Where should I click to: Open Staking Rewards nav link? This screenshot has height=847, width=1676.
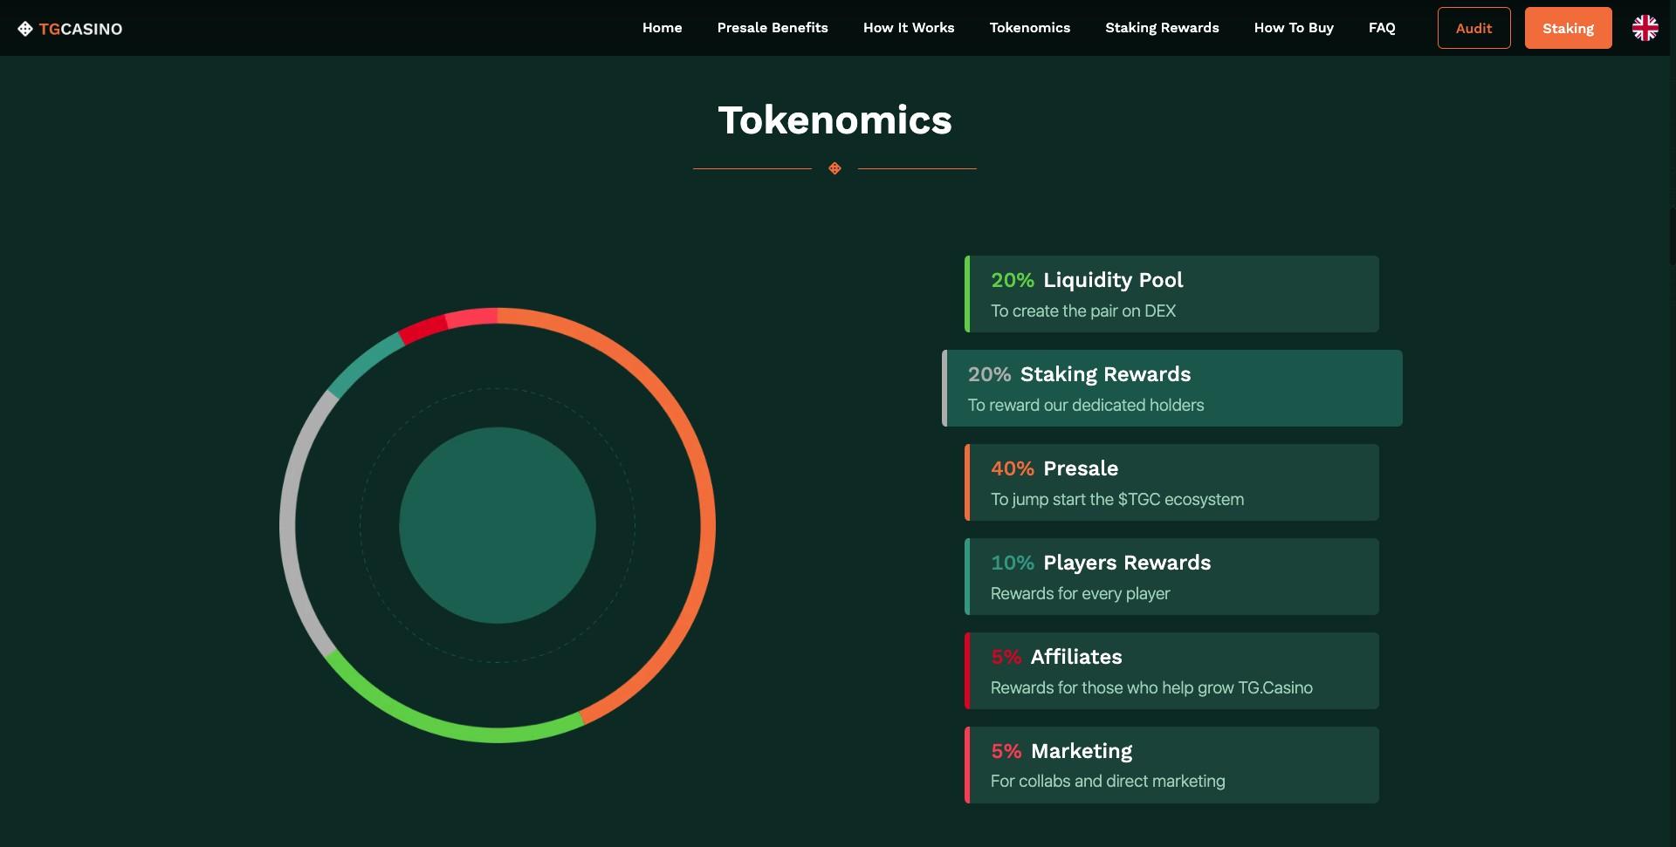(x=1162, y=28)
